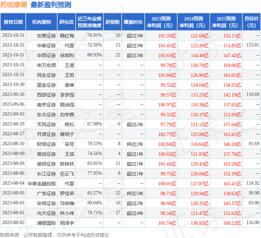The image size is (261, 238).
Task: Click researcher name 刘宇腾
Action: 67,115
